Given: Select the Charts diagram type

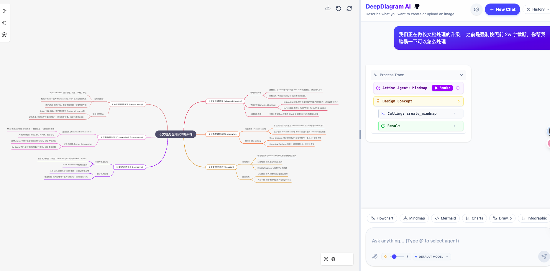Looking at the screenshot, I should point(474,218).
